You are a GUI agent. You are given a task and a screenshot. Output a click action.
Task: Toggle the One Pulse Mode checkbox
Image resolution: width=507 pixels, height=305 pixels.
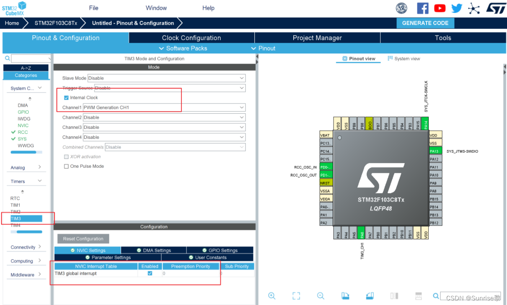click(x=66, y=166)
